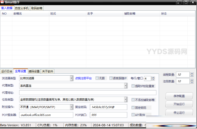Sort by the 邮箱名 column header
The image size is (197, 129).
click(31, 13)
